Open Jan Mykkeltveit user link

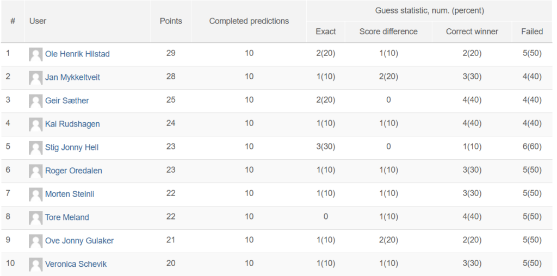(72, 77)
